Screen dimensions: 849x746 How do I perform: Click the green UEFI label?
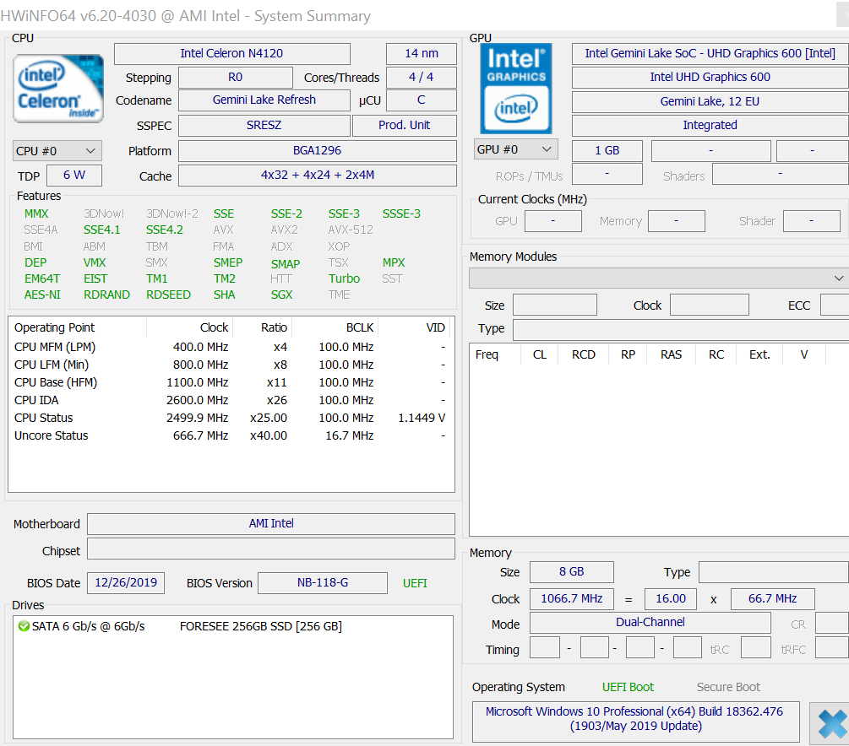click(415, 583)
